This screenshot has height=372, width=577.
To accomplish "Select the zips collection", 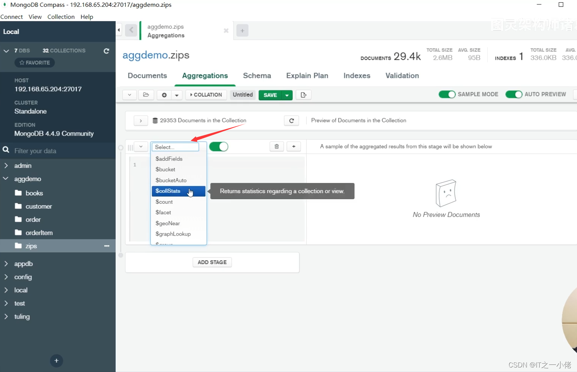I will click(x=58, y=246).
